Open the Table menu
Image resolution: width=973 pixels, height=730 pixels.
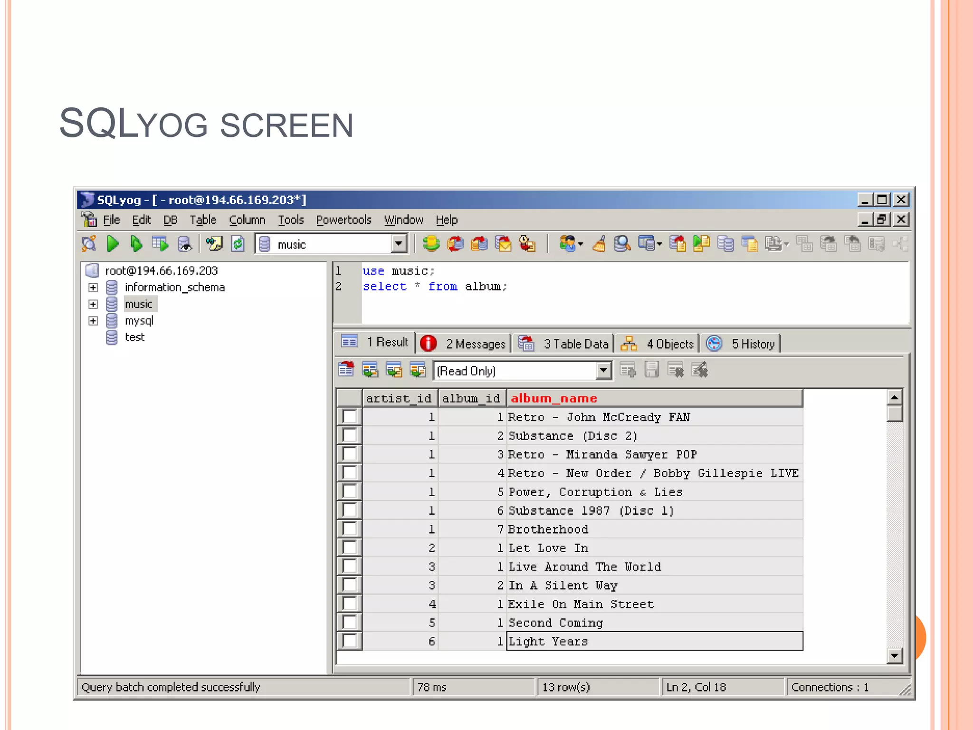click(x=203, y=220)
